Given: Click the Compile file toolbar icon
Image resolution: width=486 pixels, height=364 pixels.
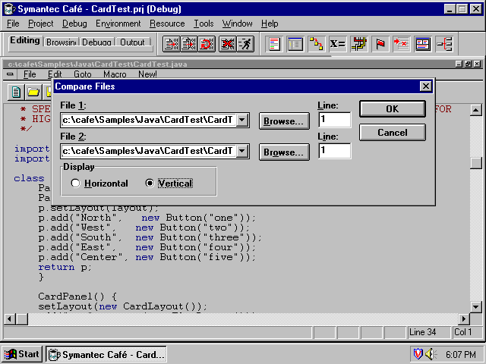Looking at the screenshot, I should tap(172, 44).
